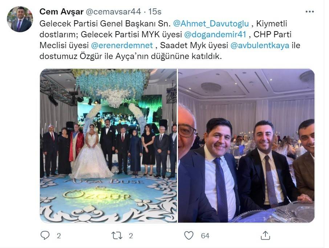Click the floor names in wedding photo
The width and height of the screenshot is (329, 248).
(x=102, y=189)
